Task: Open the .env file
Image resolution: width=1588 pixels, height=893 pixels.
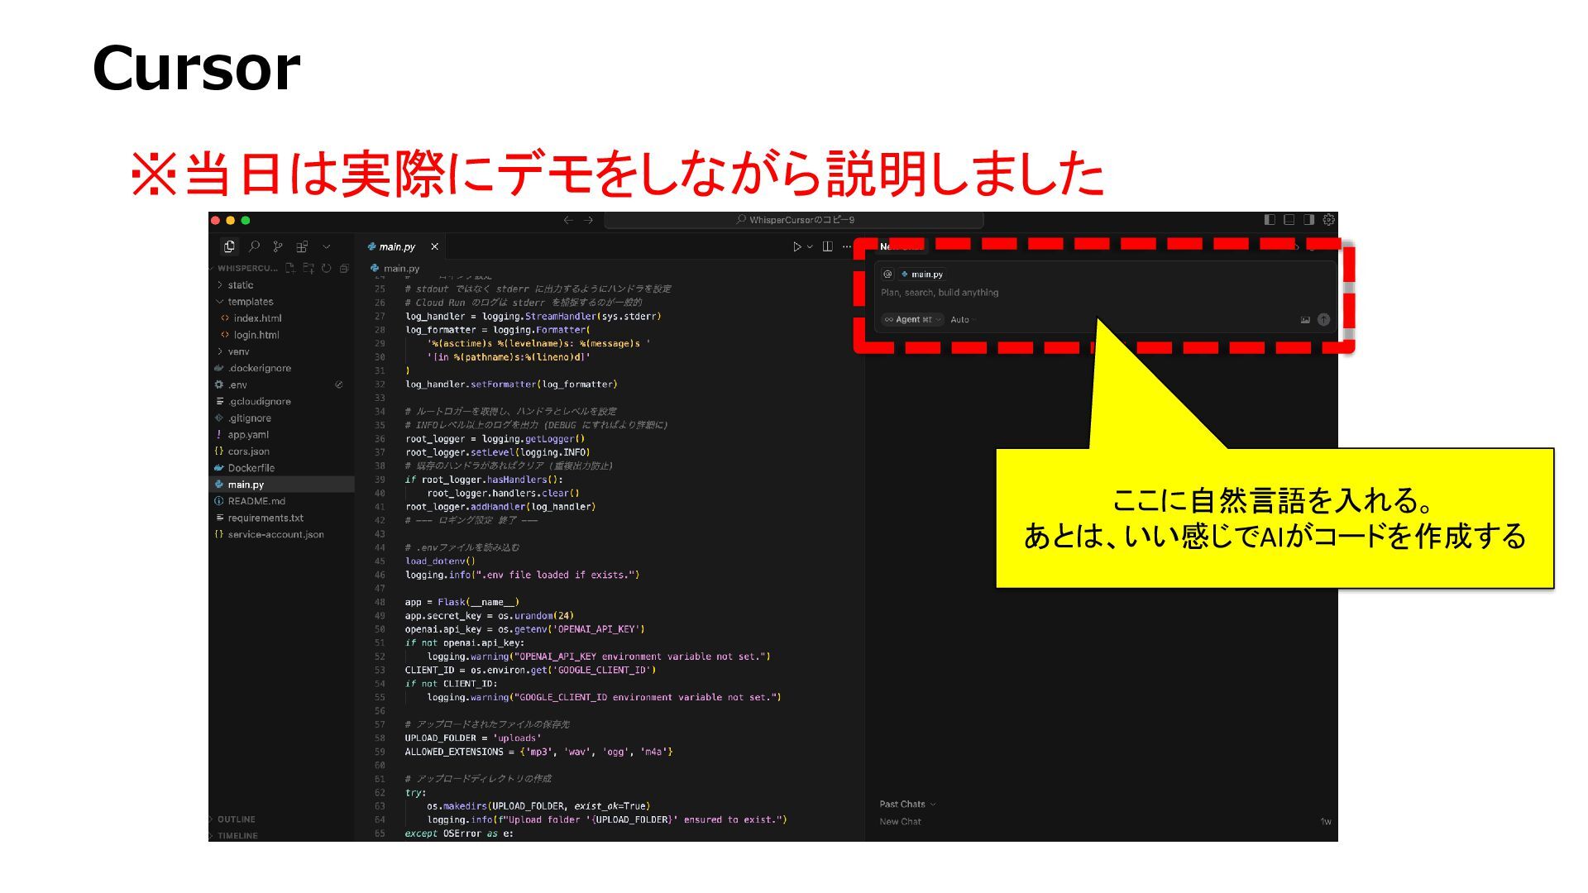Action: pos(281,384)
